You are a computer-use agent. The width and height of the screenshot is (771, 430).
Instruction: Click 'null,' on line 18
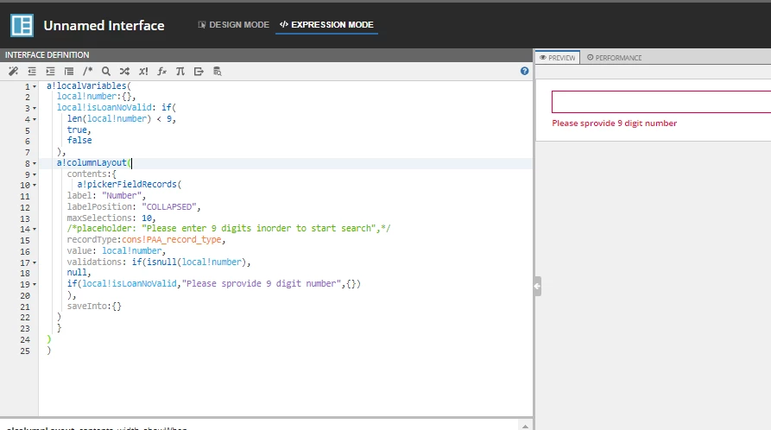click(x=79, y=272)
